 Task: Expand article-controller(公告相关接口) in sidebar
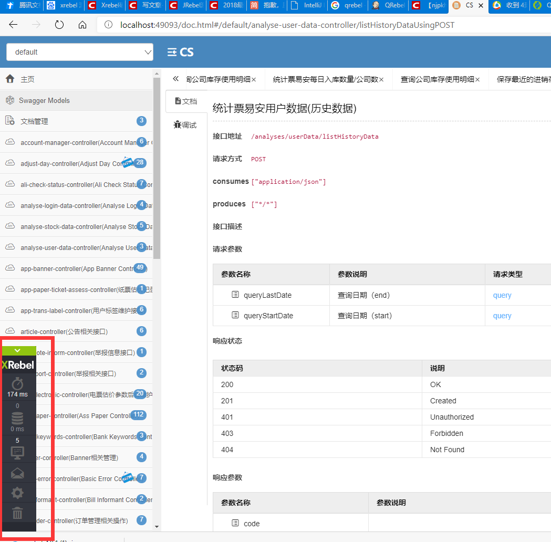pos(77,331)
